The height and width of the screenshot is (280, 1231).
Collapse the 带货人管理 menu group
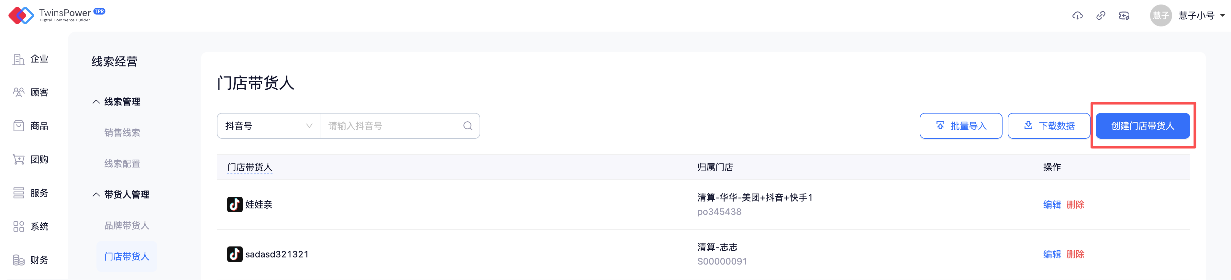tap(121, 194)
